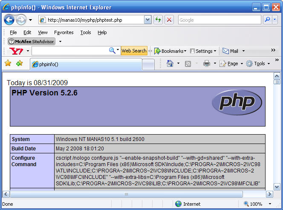Click the 'Today is 08/31/2009' text

[37, 83]
